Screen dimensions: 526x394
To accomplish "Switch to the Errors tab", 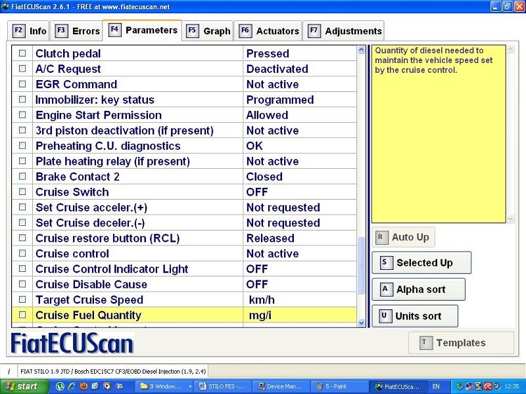I will click(78, 31).
